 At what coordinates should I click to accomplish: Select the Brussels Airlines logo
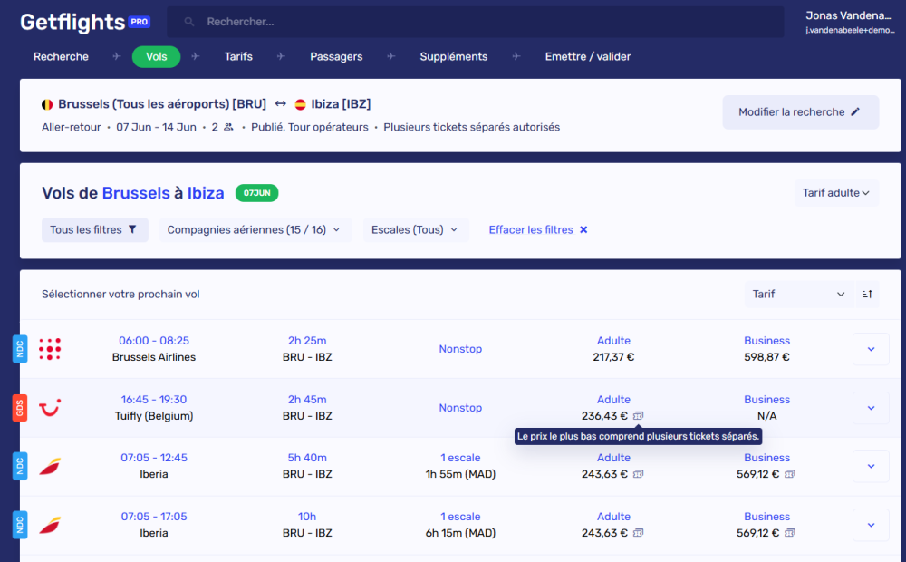coord(50,349)
